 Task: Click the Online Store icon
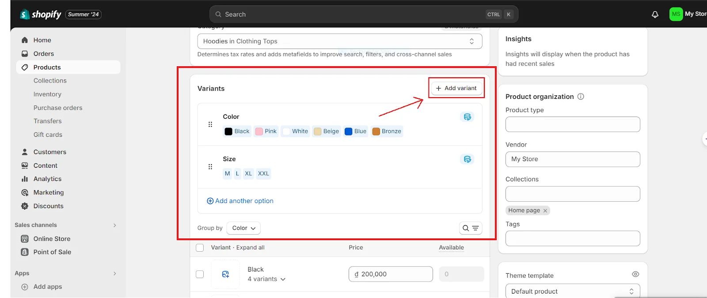[25, 238]
